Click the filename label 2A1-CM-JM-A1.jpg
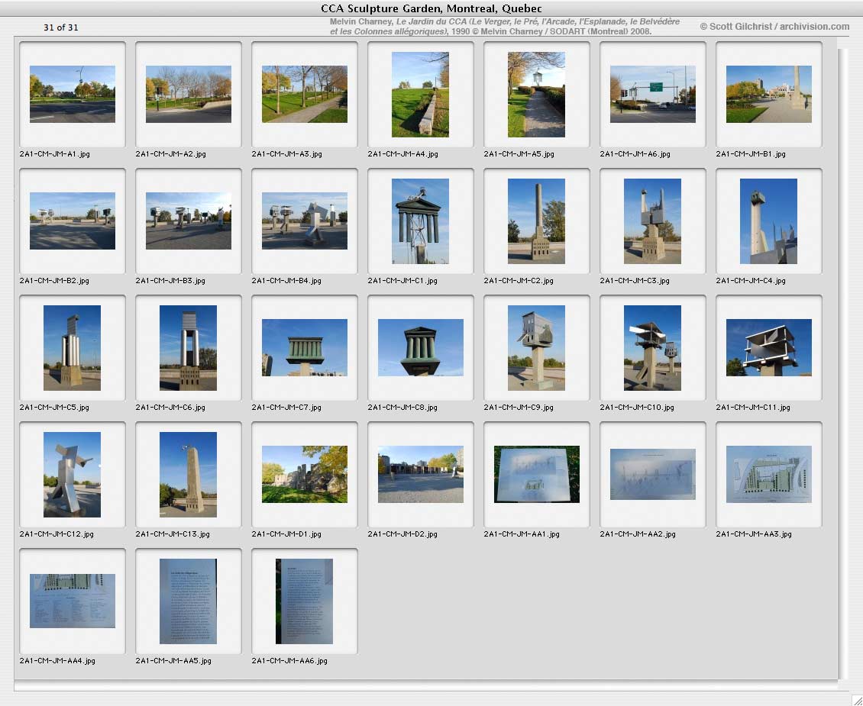This screenshot has width=863, height=706. 54,154
